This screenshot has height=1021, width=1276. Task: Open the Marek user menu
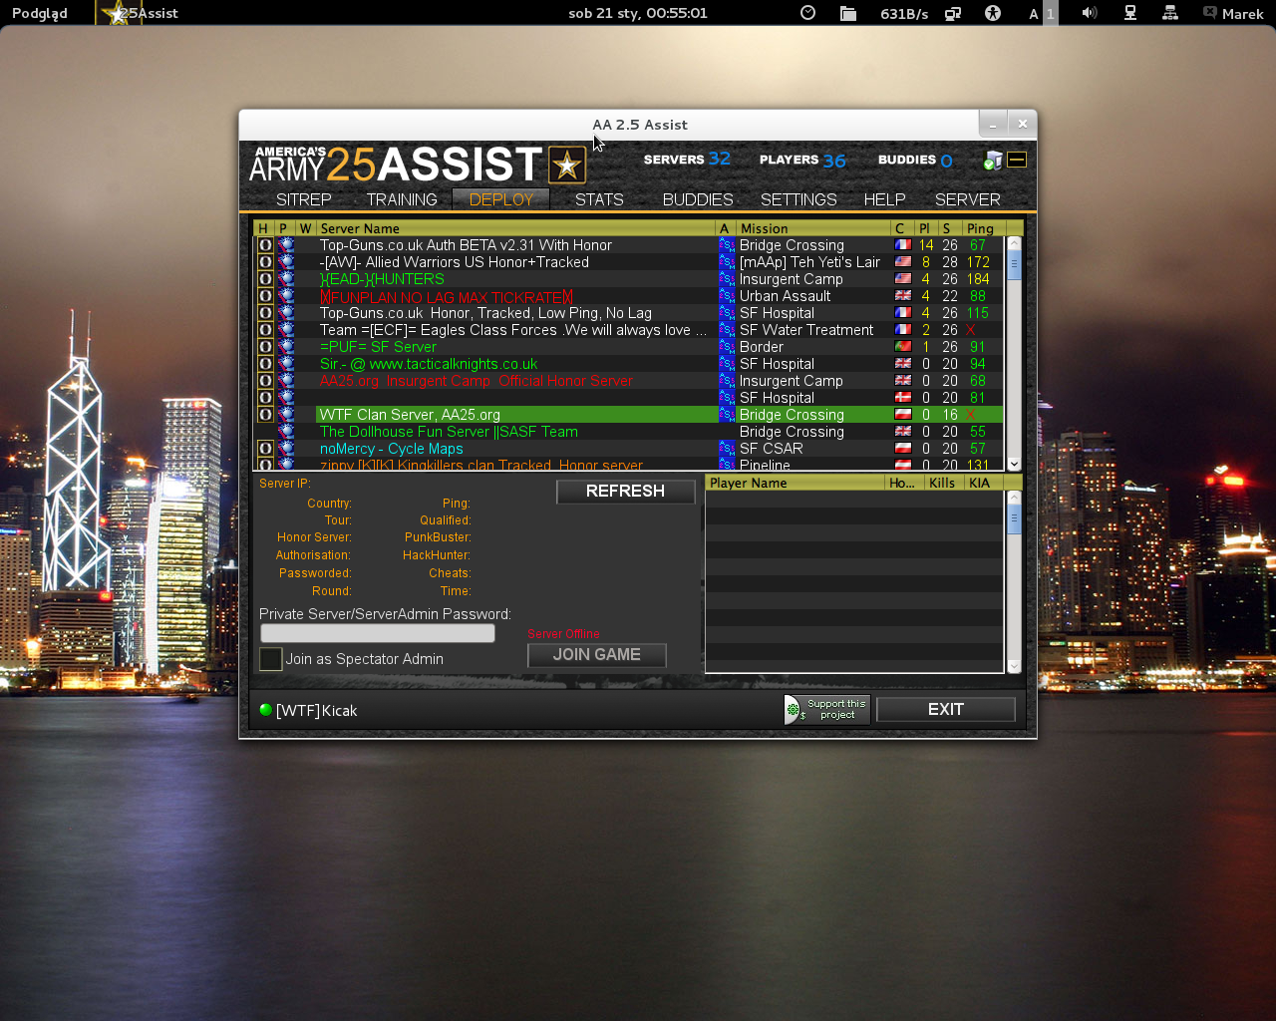pos(1233,13)
